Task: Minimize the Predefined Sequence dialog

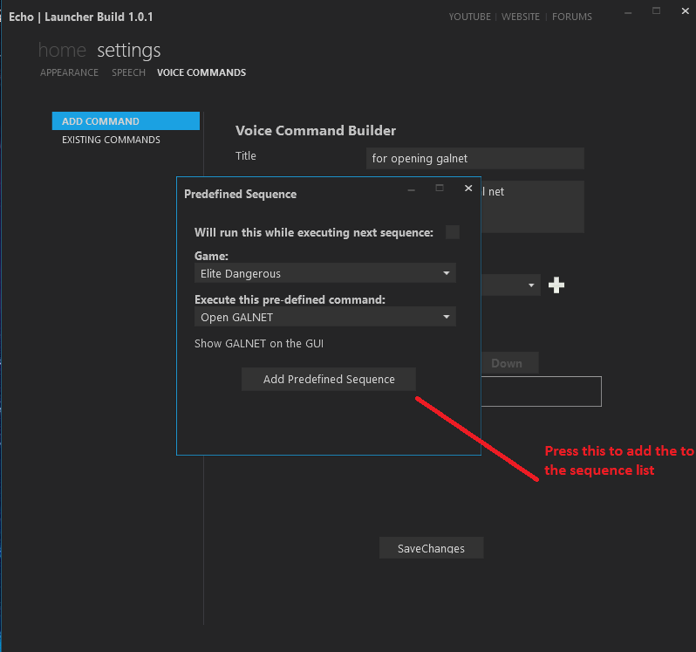Action: coord(412,189)
